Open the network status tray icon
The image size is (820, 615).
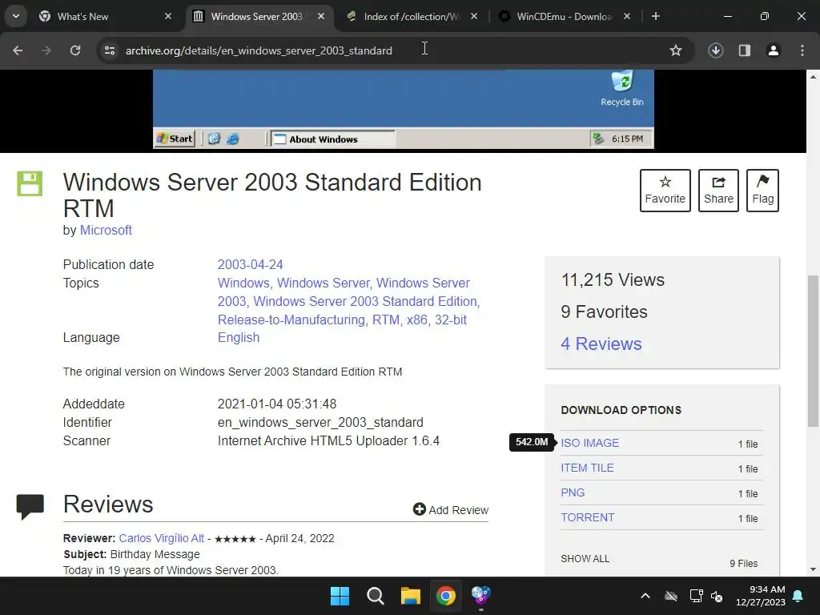coord(696,596)
